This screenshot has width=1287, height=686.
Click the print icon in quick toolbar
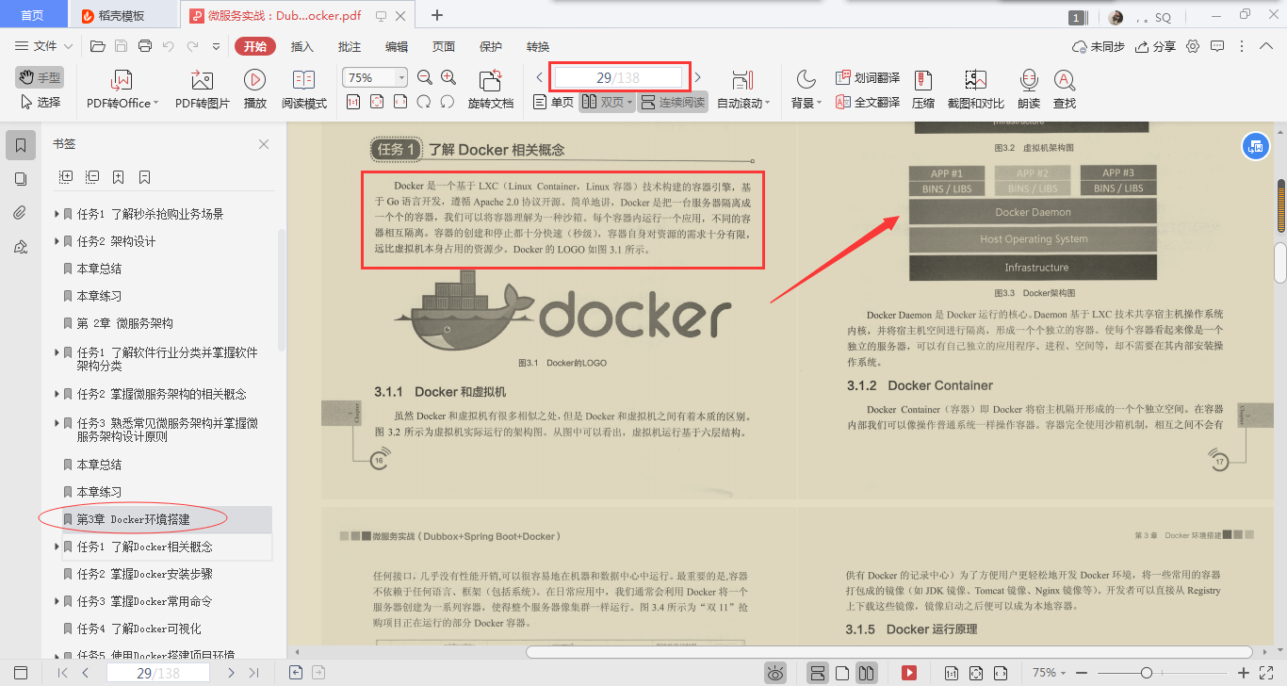(x=145, y=46)
